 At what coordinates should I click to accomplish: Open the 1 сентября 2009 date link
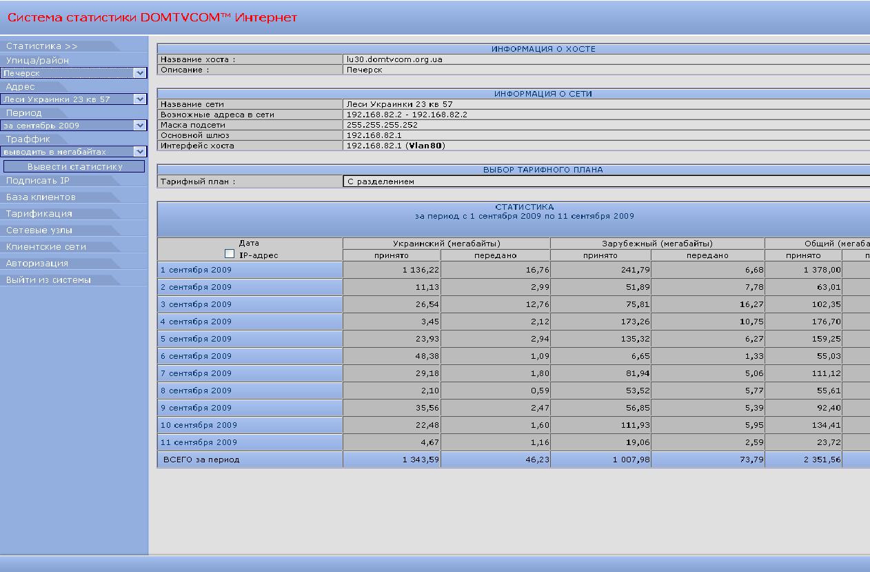[x=196, y=270]
